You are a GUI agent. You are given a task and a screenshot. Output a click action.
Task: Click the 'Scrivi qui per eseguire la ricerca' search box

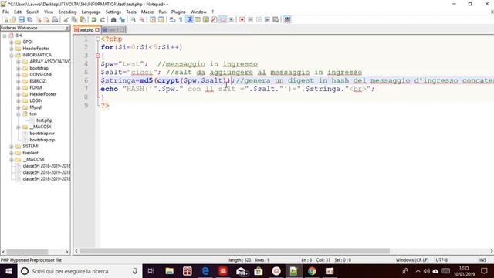[80, 271]
